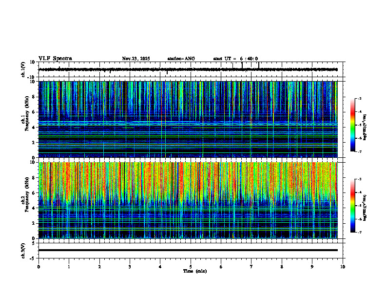The image size is (386, 299).
Task: Click time axis tick label "1"
Action: [x=69, y=267]
